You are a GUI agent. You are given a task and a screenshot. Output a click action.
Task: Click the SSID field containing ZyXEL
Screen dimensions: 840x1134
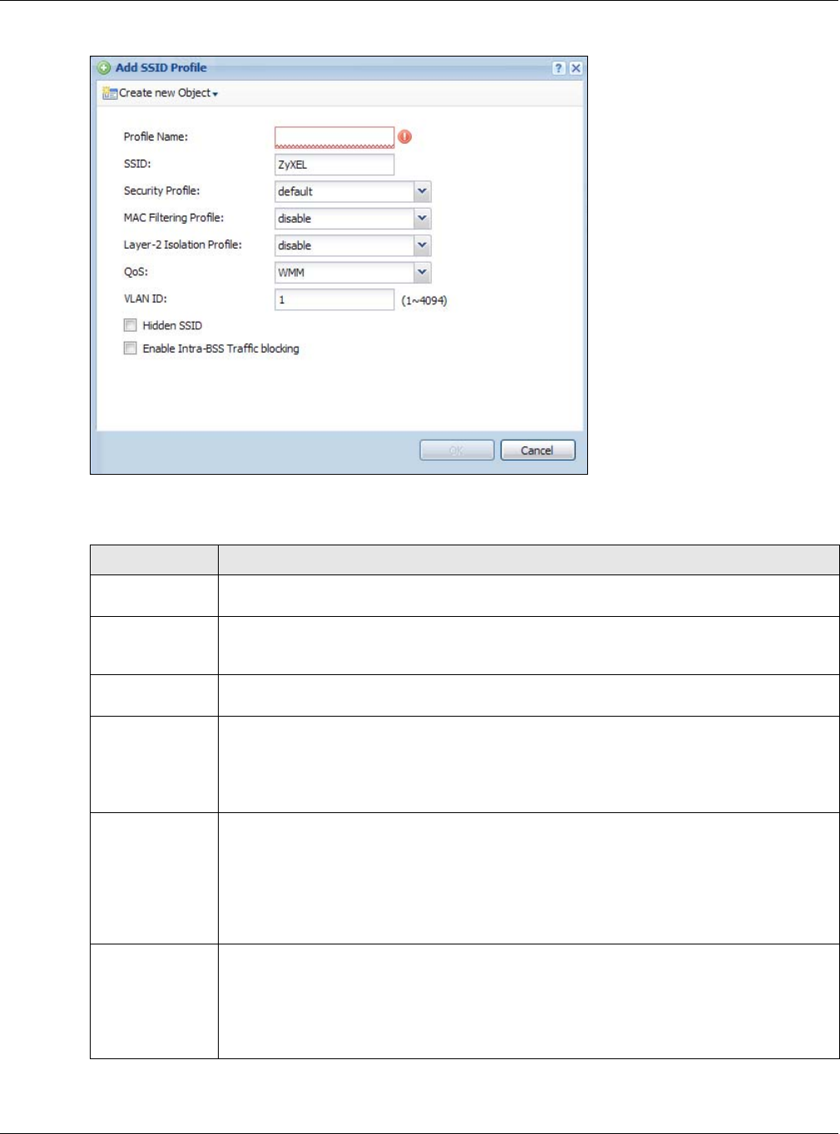pos(334,165)
